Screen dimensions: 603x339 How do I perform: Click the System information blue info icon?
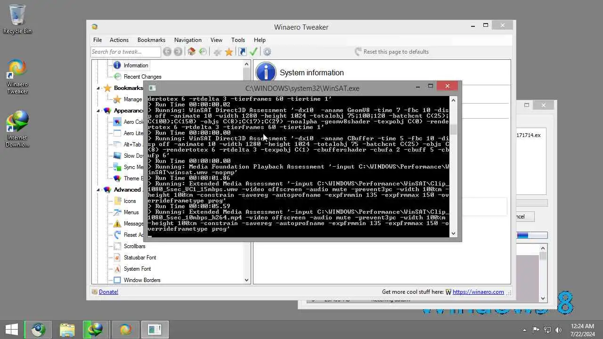[x=266, y=73]
